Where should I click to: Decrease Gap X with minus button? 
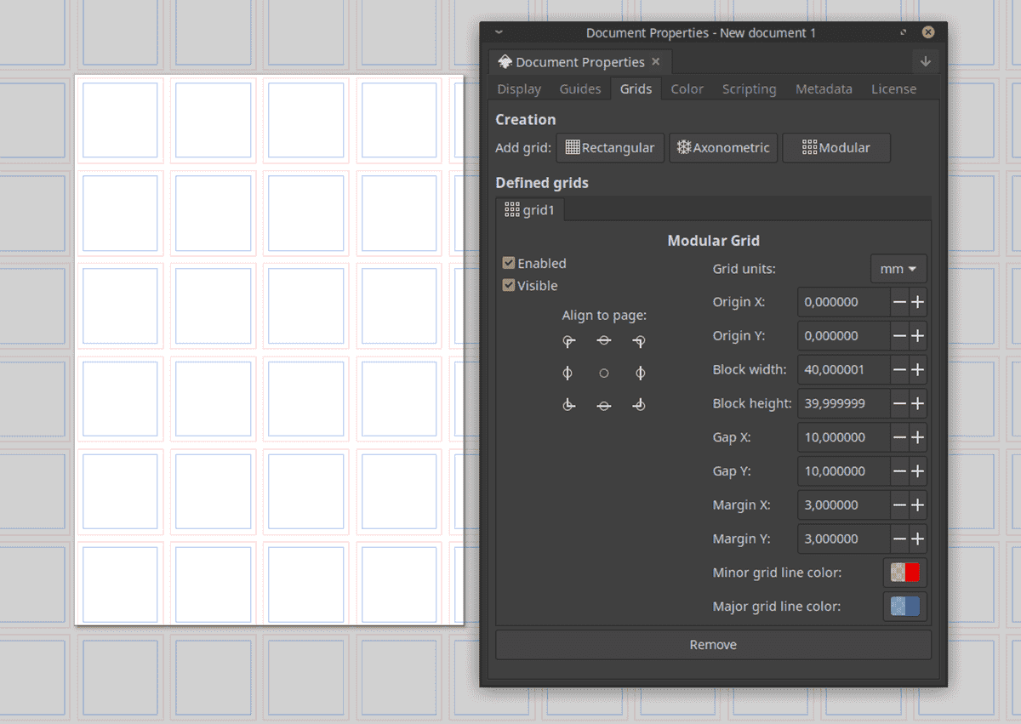pos(899,437)
